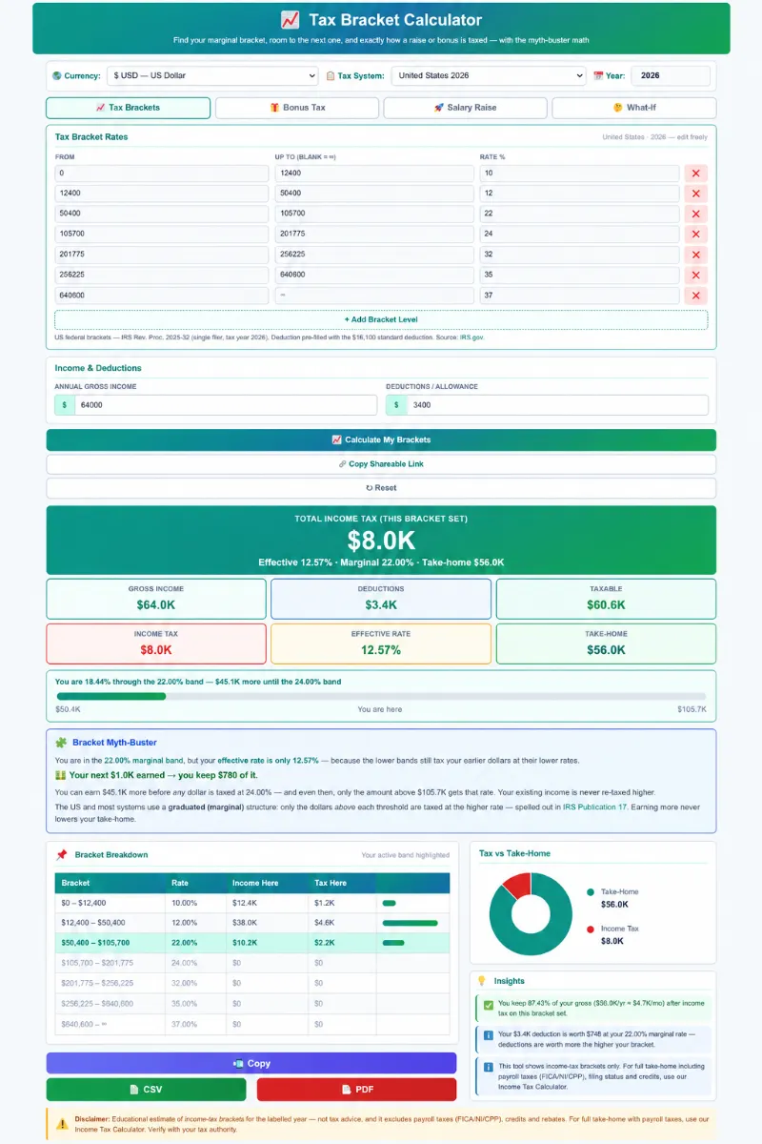The width and height of the screenshot is (762, 1144).
Task: Click the Tax column header in breakdown table
Action: [342, 883]
